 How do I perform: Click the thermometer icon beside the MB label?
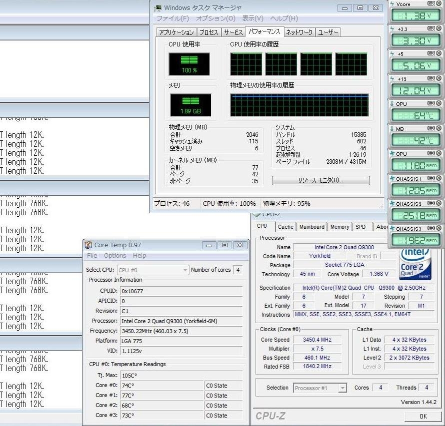coord(392,128)
